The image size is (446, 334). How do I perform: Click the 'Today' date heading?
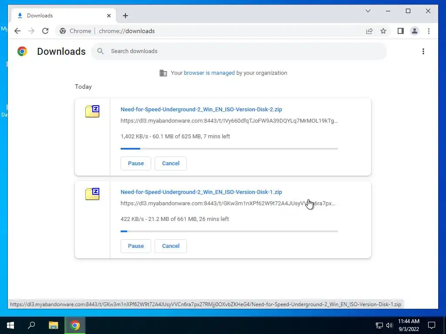coord(83,87)
